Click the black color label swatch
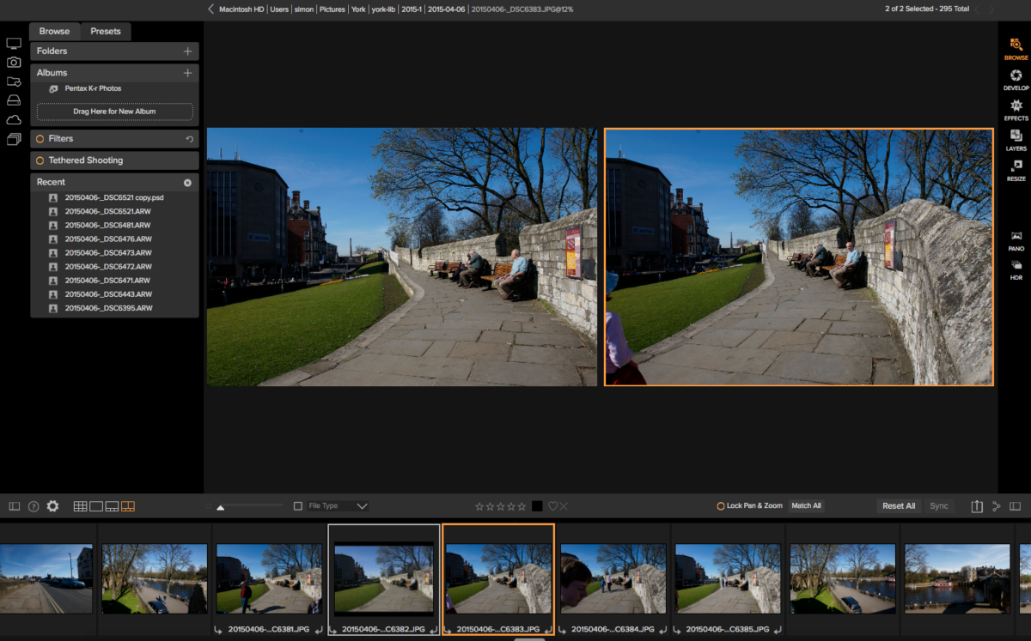The height and width of the screenshot is (641, 1031). tap(537, 506)
